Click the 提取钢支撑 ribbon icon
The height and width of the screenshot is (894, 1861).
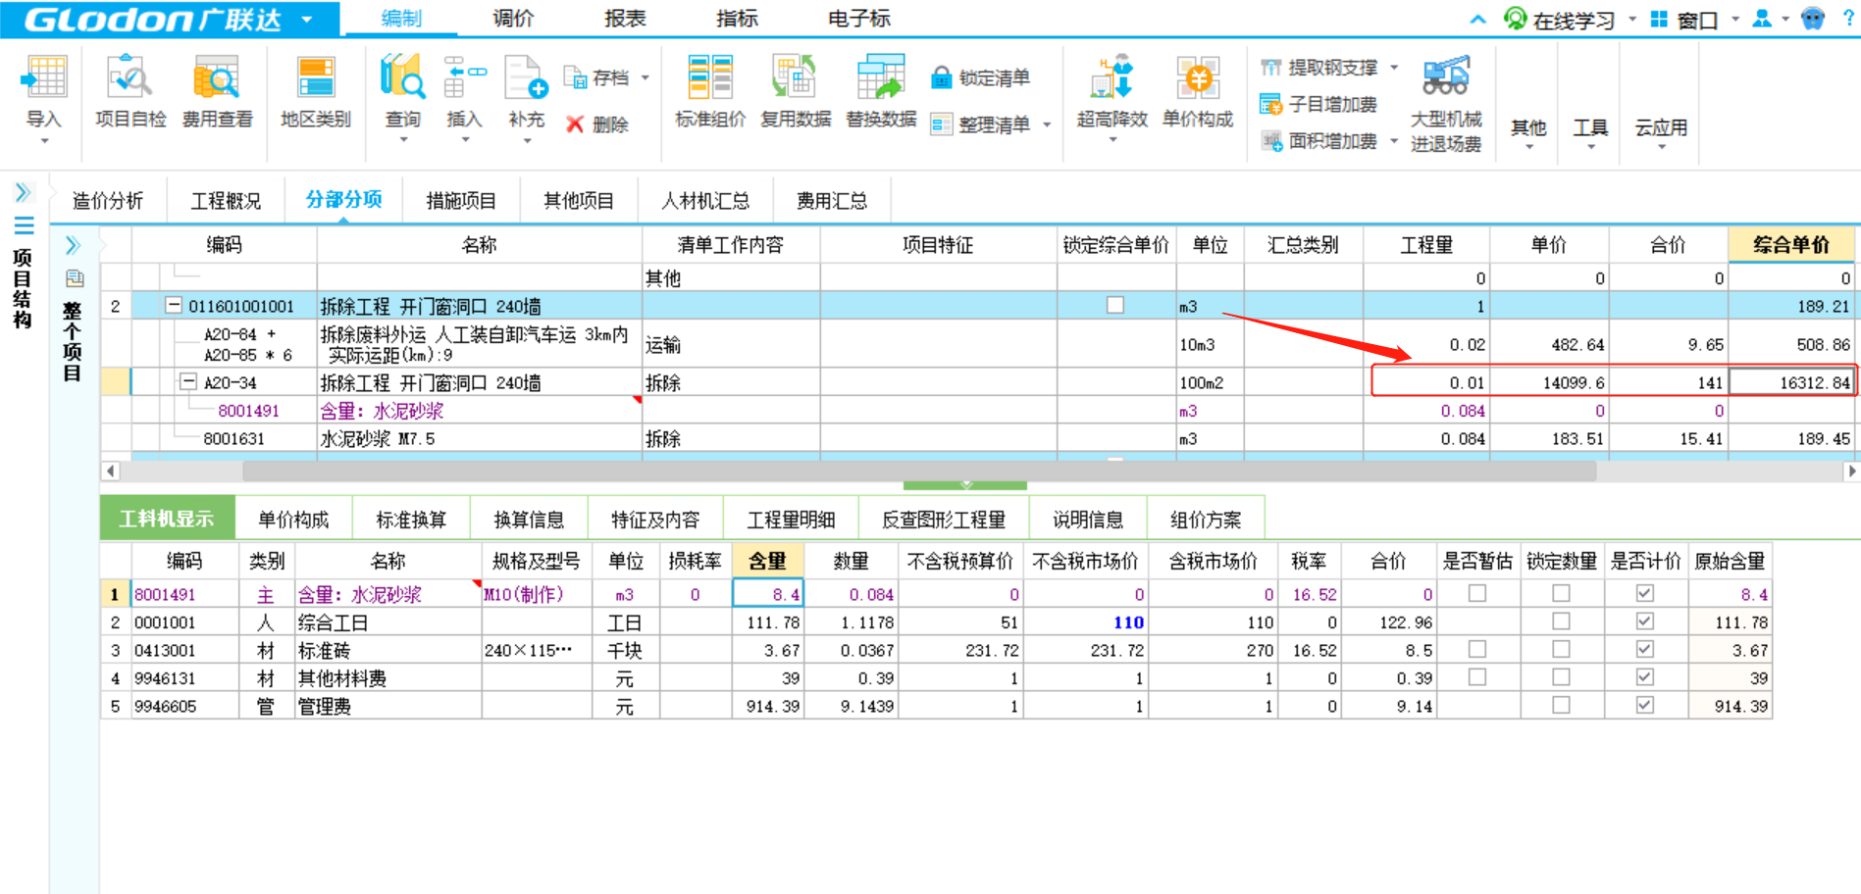(x=1271, y=68)
